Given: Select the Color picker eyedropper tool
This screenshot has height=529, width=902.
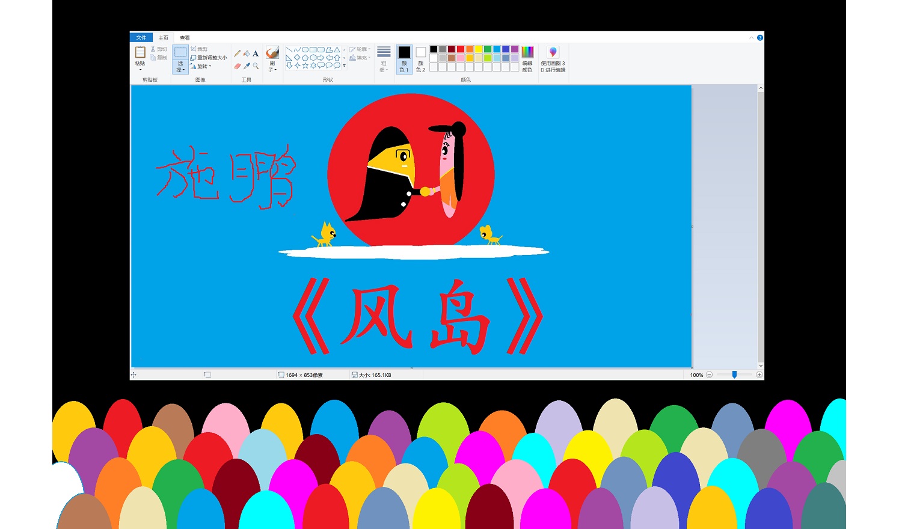Looking at the screenshot, I should coord(247,66).
